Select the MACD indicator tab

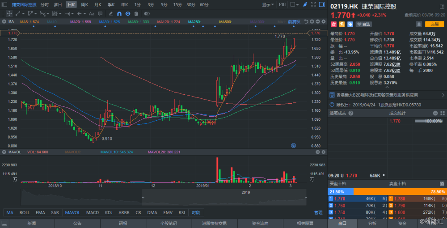[93, 212]
